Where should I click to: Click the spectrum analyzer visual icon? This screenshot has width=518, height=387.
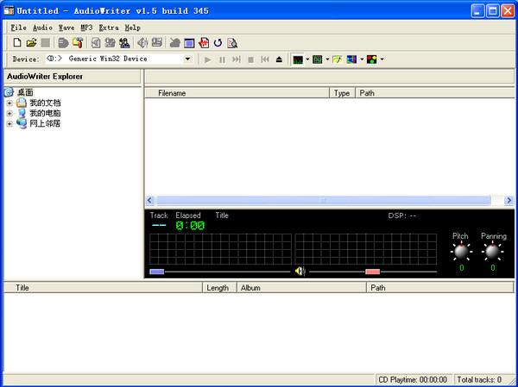(x=298, y=59)
